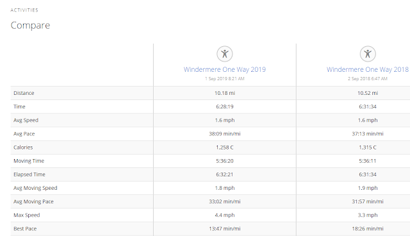Select the Time row label
This screenshot has height=236, width=410.
pyautogui.click(x=19, y=106)
